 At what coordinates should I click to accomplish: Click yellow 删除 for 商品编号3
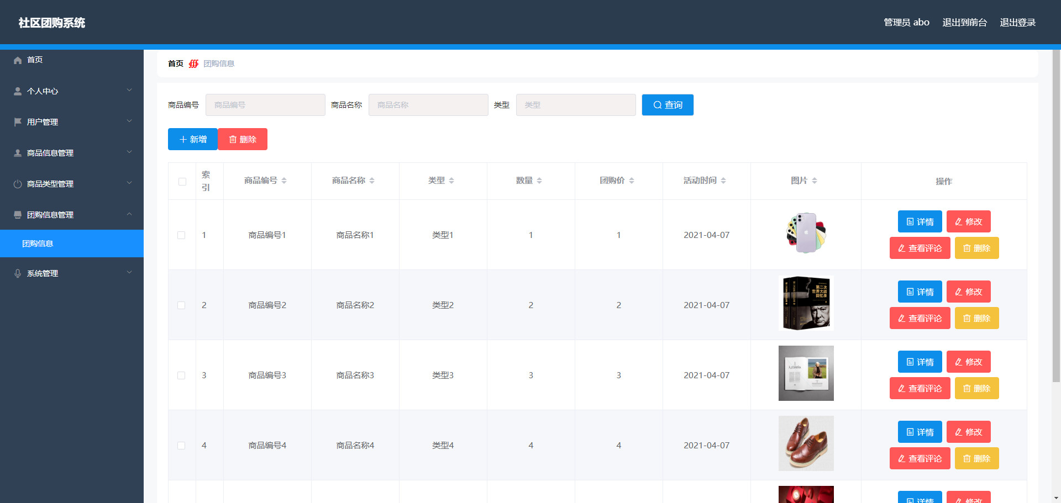coord(977,388)
